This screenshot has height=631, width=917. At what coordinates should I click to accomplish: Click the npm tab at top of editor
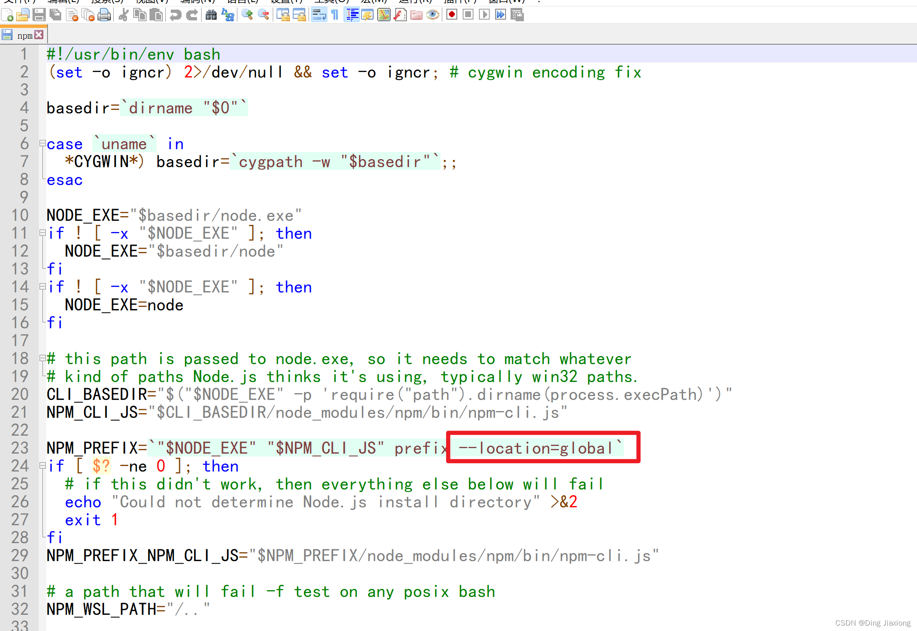[24, 35]
